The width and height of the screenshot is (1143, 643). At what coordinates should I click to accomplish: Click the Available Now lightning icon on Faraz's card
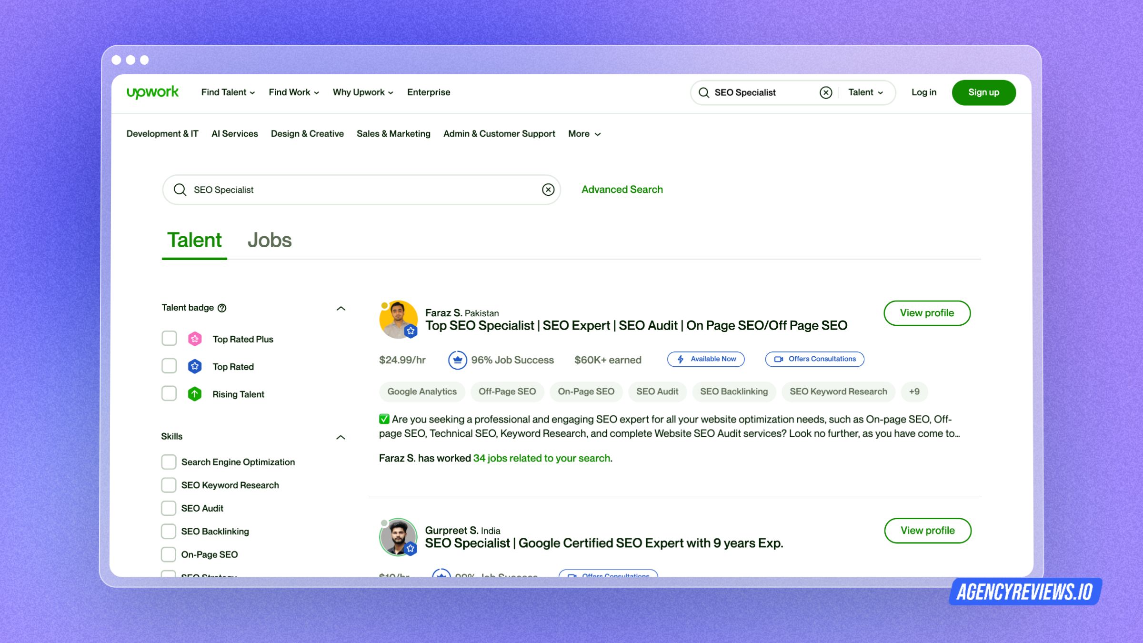tap(680, 359)
